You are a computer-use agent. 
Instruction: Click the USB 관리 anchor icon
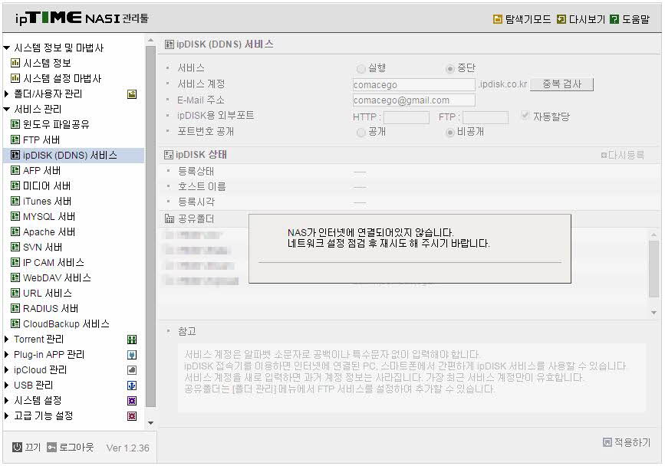click(132, 386)
